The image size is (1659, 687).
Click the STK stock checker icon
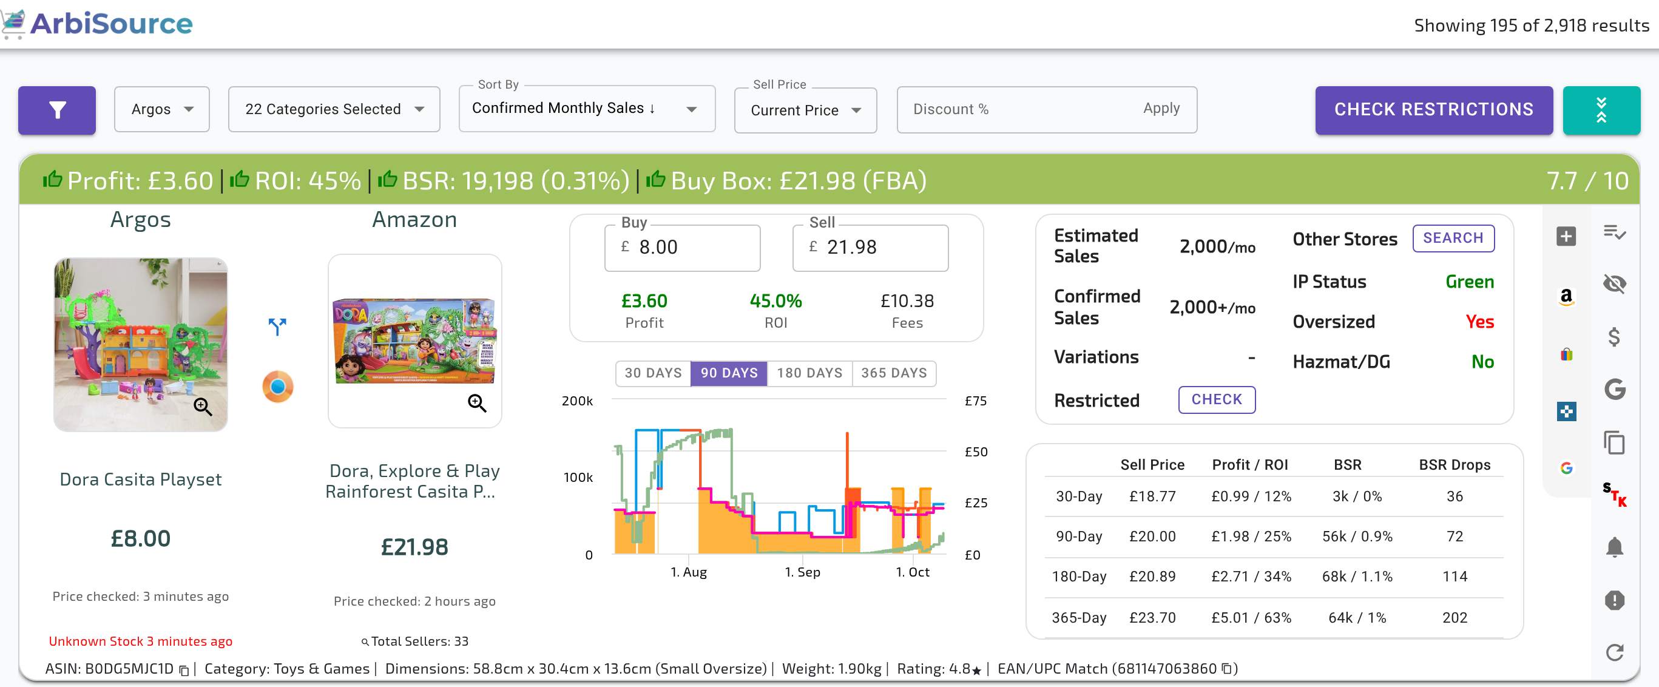(x=1615, y=495)
